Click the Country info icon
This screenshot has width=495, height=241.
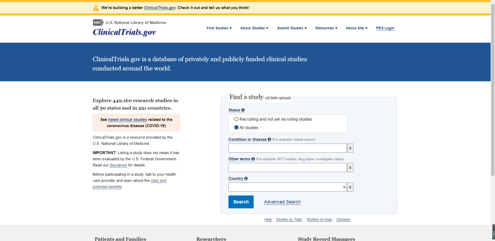click(246, 179)
